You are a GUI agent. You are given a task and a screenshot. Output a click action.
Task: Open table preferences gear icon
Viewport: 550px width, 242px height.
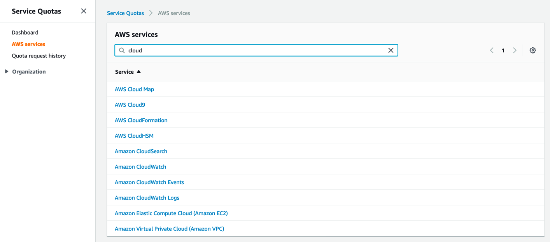tap(533, 50)
